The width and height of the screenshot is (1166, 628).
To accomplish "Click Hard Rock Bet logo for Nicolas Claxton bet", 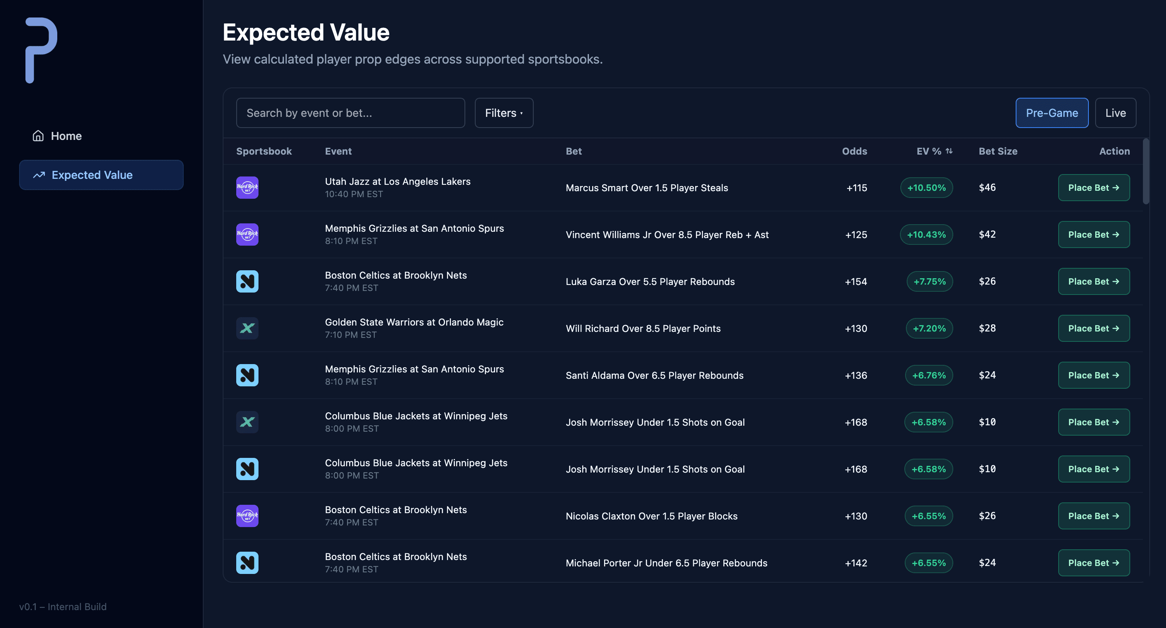I will 247,516.
